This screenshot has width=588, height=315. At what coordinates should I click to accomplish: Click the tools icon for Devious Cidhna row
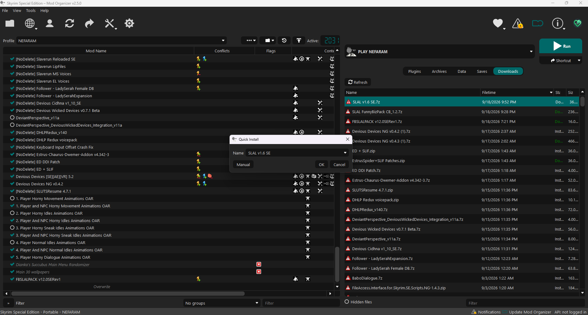(x=320, y=103)
